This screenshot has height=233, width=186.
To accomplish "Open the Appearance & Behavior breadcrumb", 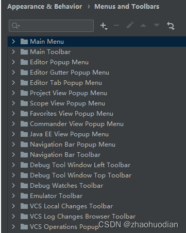I will [45, 7].
